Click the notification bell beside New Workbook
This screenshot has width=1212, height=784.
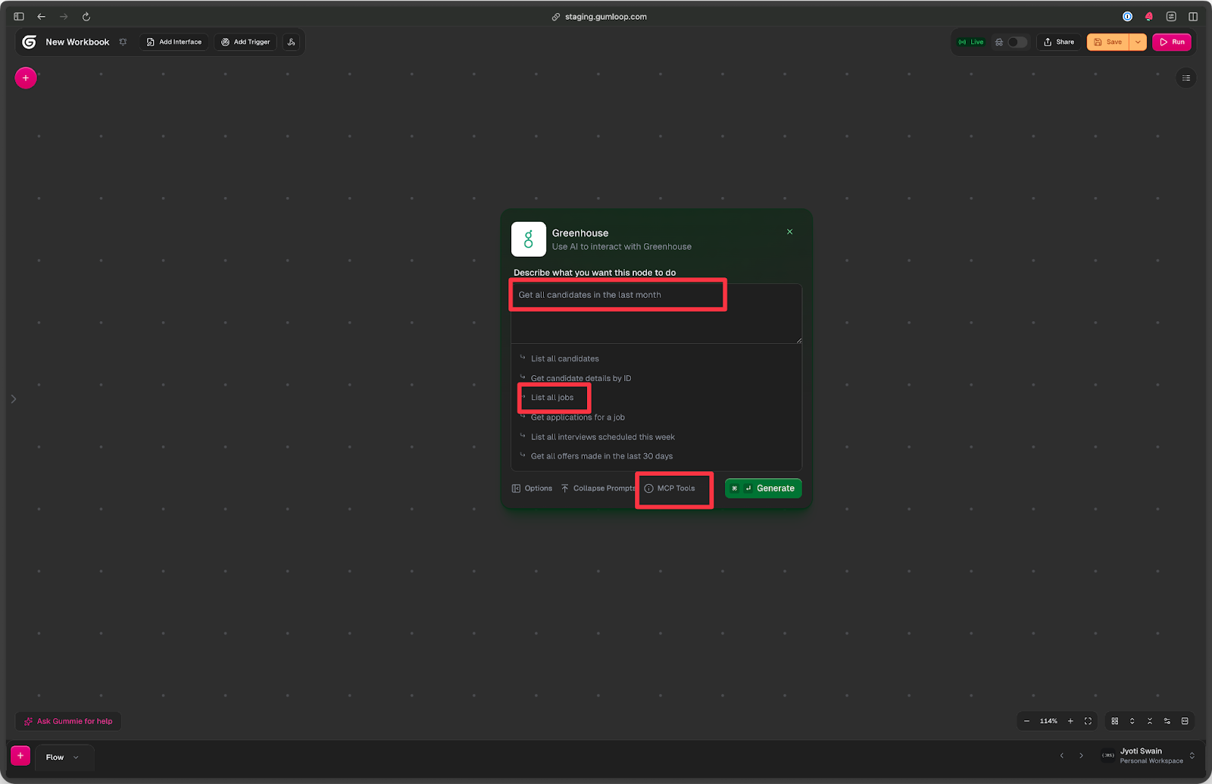click(x=123, y=42)
